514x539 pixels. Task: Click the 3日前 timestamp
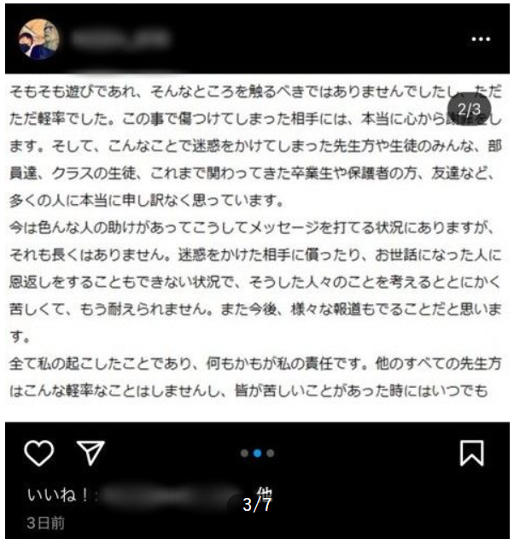(x=46, y=523)
